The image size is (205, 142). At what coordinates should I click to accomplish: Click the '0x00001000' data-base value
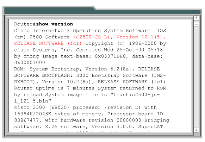30,62
